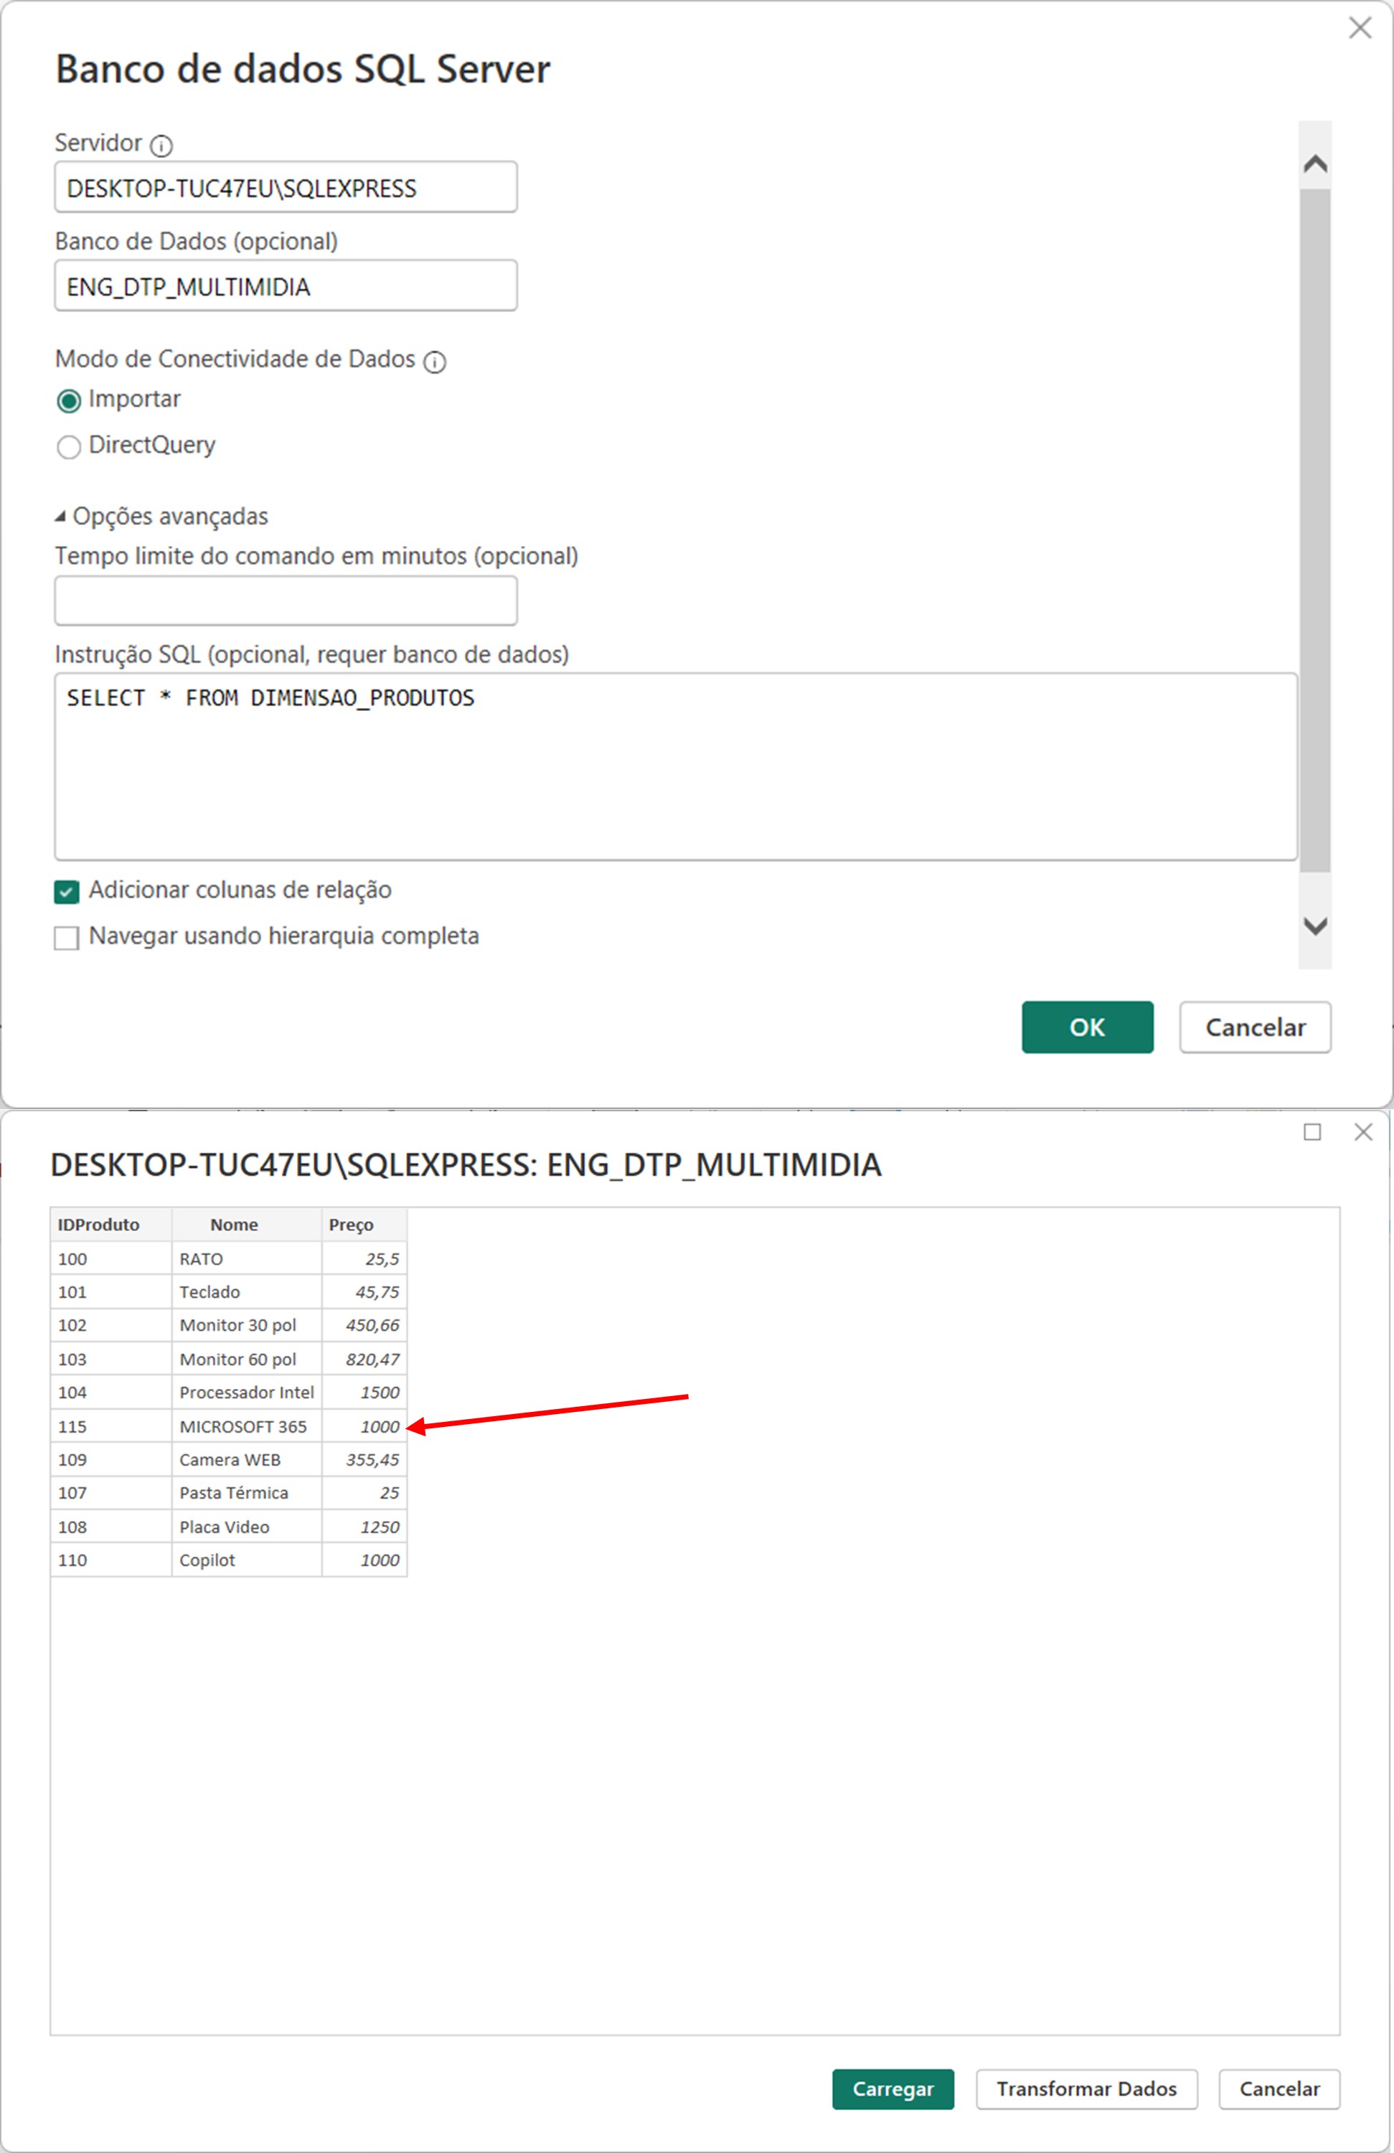Click the IDProduto cell 104
1394x2153 pixels.
(111, 1393)
